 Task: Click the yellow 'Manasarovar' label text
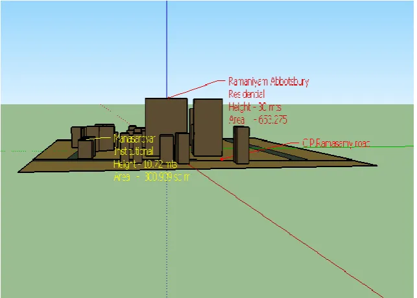coord(134,139)
